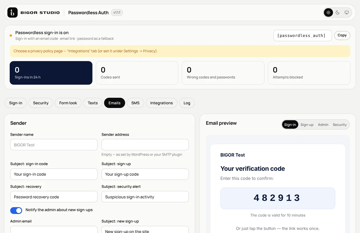Copy the passwordless_auth shortcode
Viewport: 360px width, 233px height.
342,36
